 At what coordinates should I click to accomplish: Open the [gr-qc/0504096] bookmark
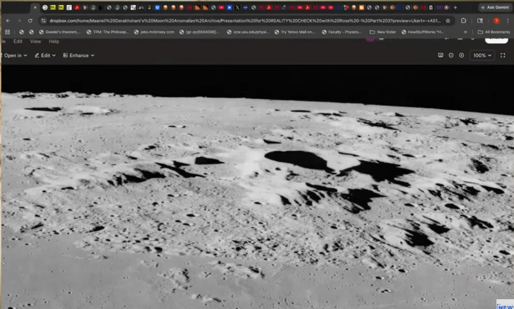199,32
